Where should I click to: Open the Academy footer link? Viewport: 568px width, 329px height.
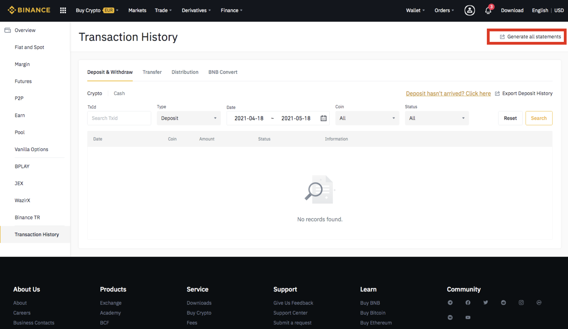point(110,313)
